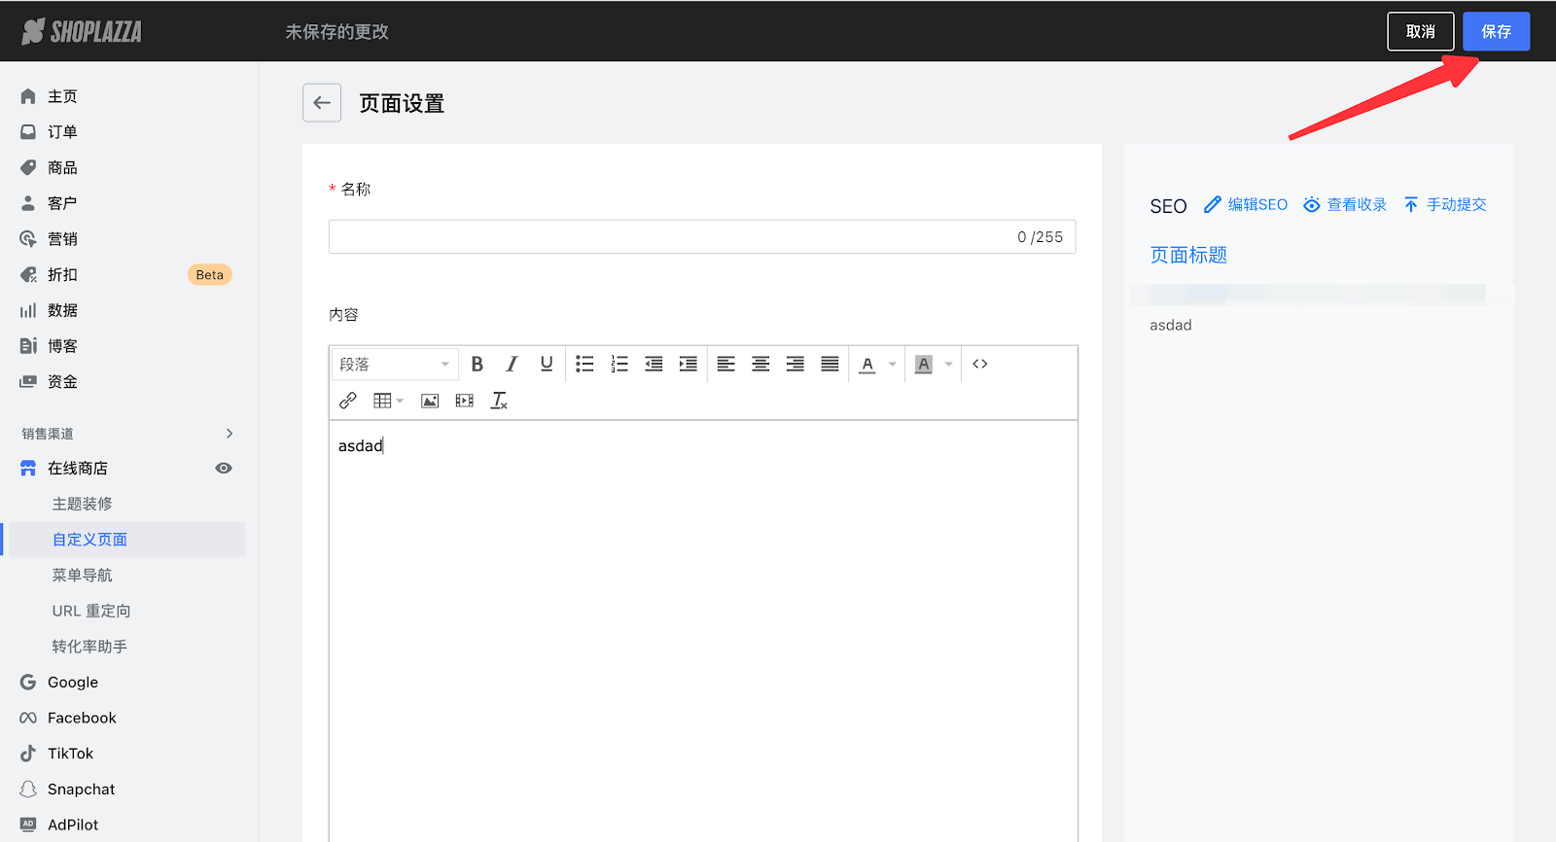The height and width of the screenshot is (842, 1556).
Task: Insert a hyperlink with the link icon
Action: click(x=348, y=401)
